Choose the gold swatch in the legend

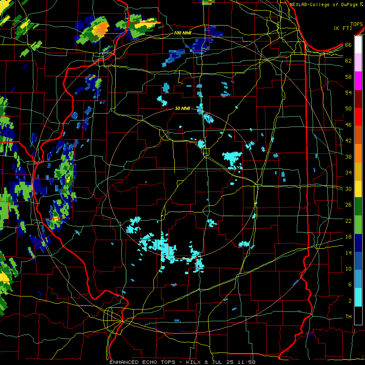coord(358,172)
